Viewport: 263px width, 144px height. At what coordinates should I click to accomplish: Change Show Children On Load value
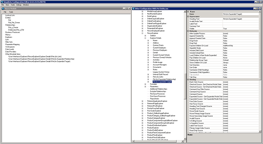tap(241, 63)
